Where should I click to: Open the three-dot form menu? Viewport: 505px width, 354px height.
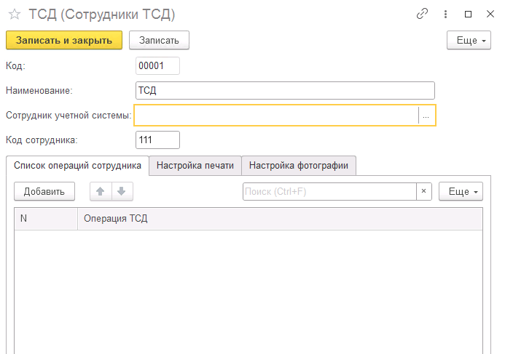pos(445,14)
